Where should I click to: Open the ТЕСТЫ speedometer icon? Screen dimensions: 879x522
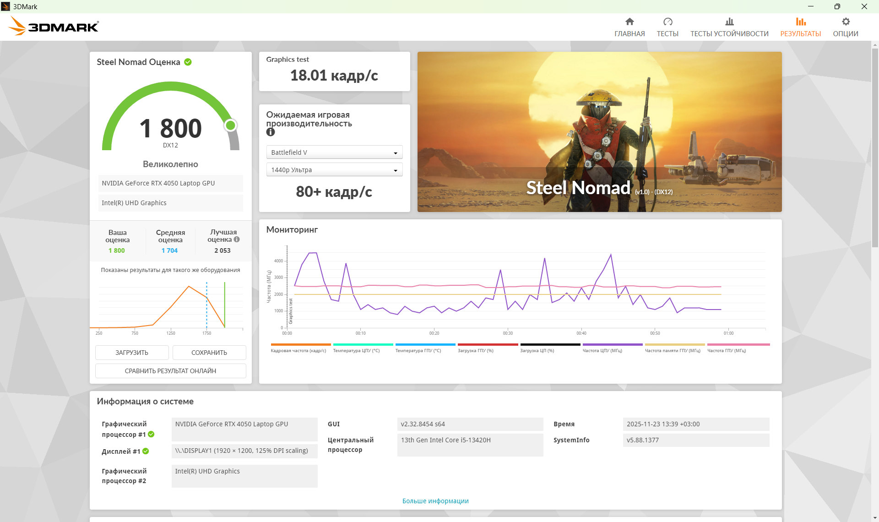tap(667, 22)
